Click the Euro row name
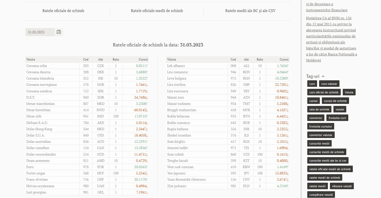 click(30, 167)
